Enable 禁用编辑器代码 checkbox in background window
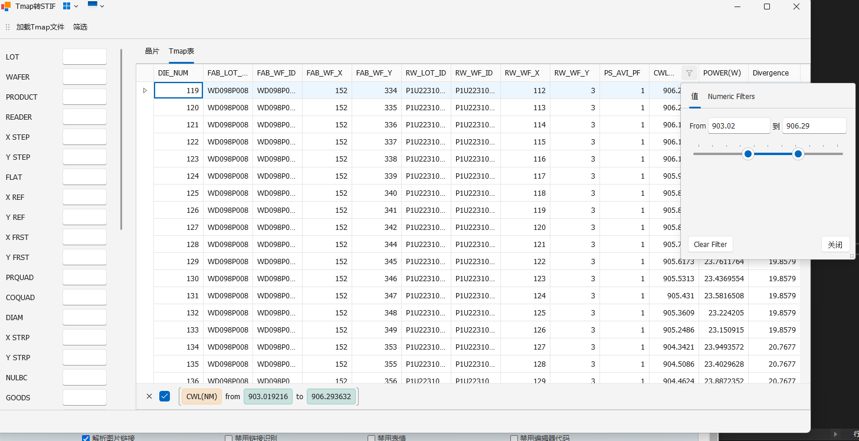Screen dimensions: 859x441 click(514, 438)
